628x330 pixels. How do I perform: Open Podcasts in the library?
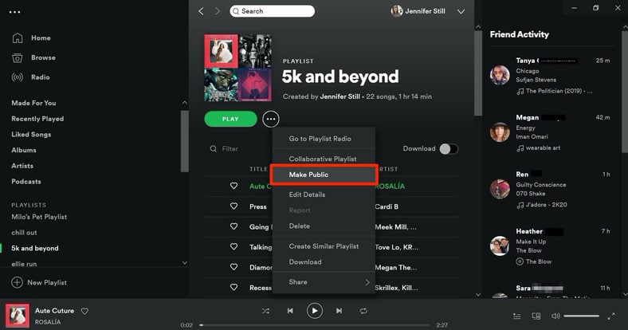click(26, 182)
